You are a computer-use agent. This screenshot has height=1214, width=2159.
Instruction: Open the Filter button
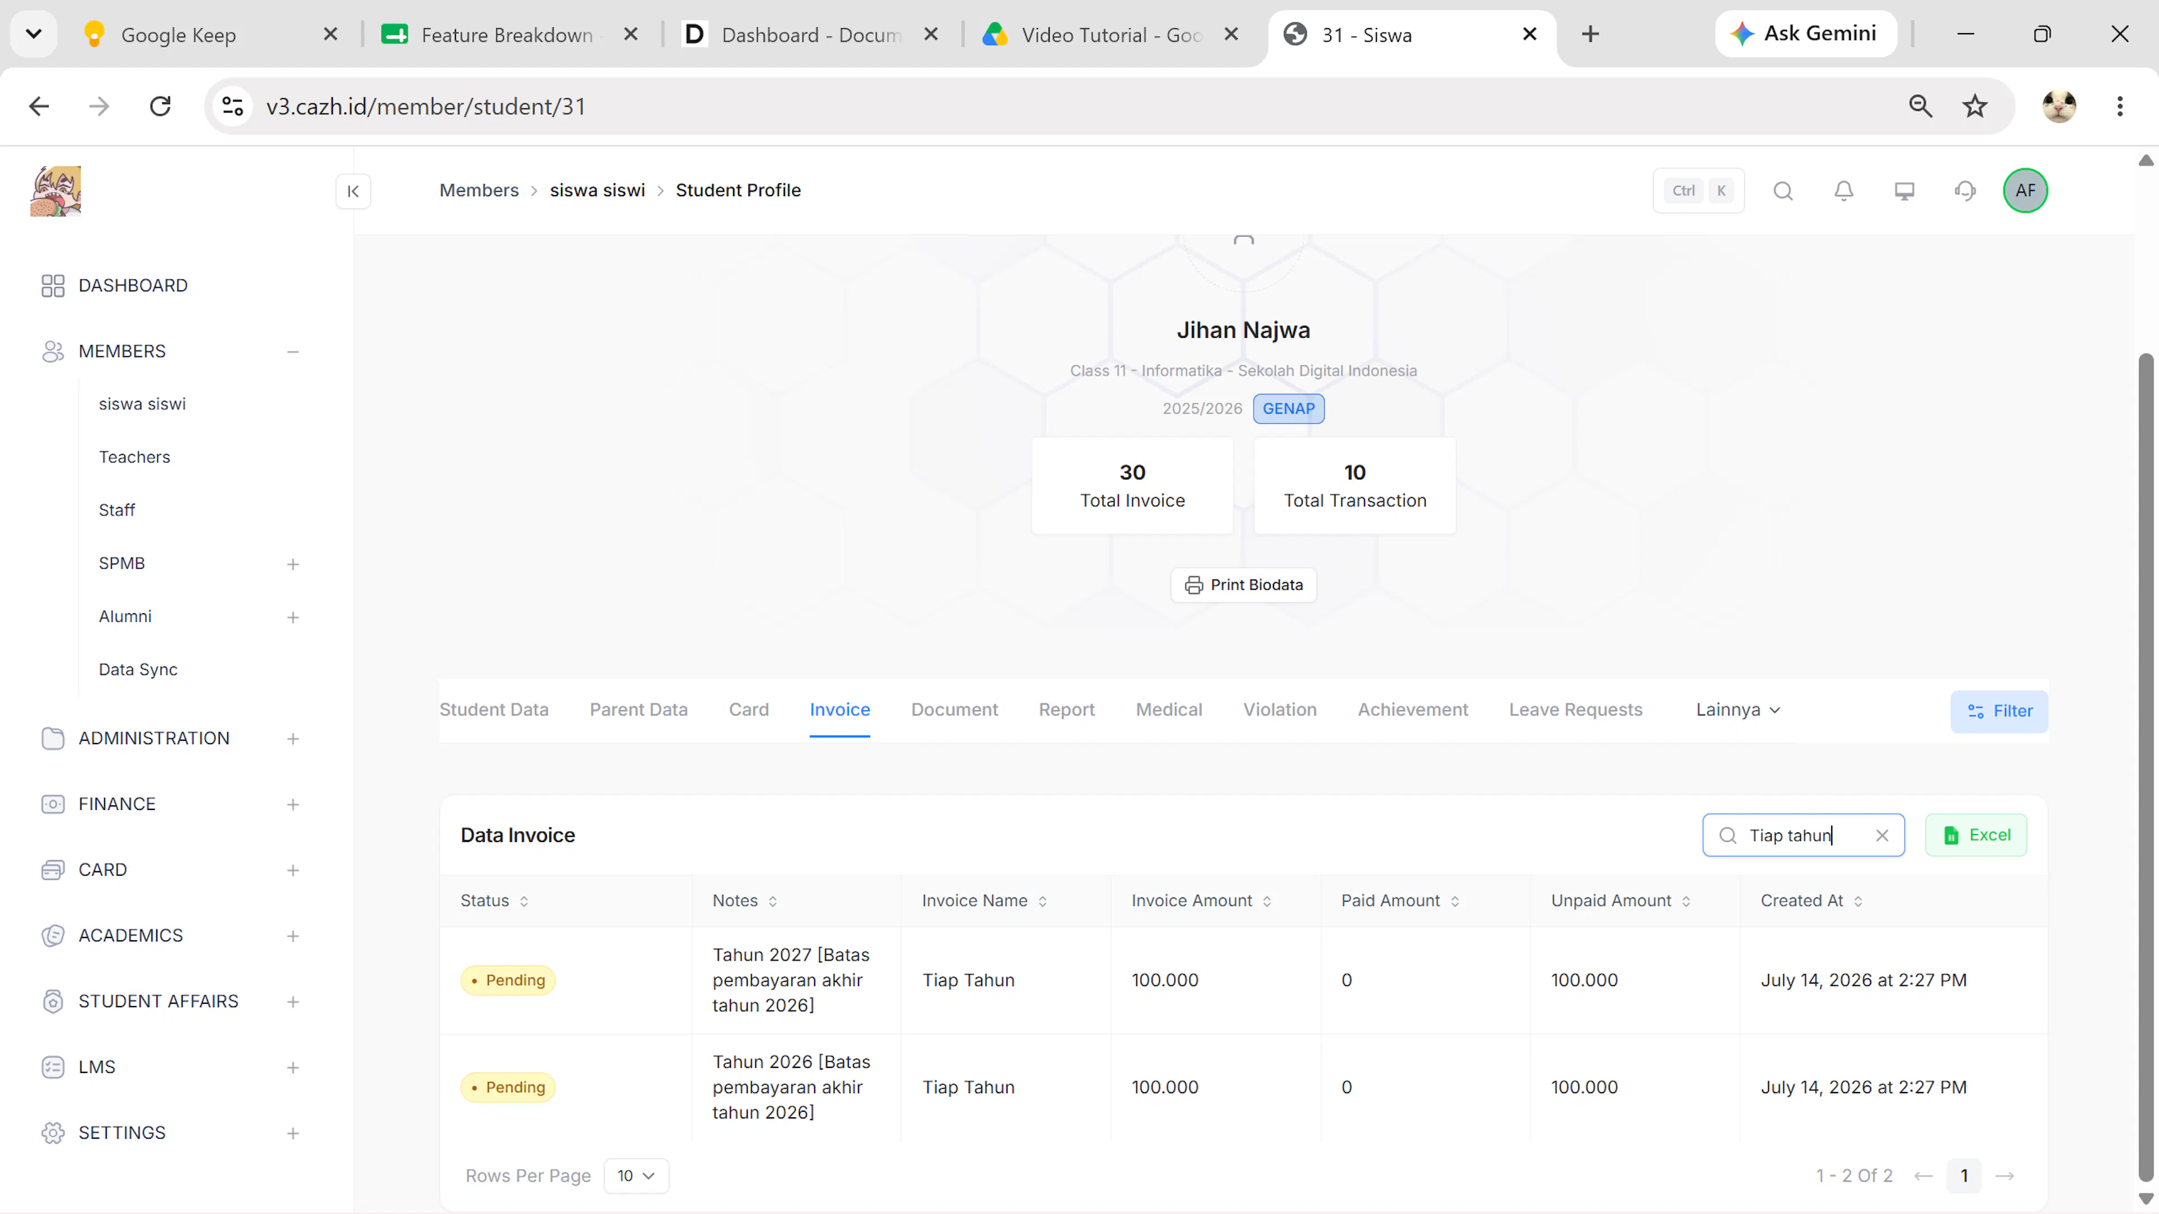coord(1999,712)
